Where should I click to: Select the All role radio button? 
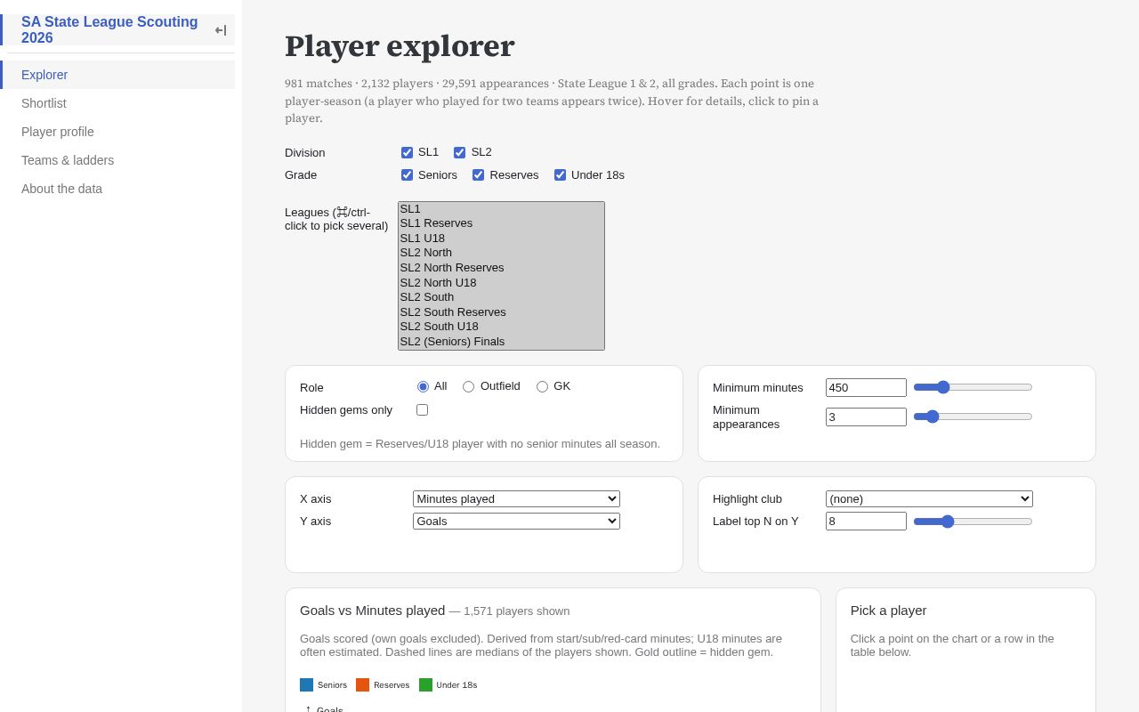pyautogui.click(x=423, y=386)
